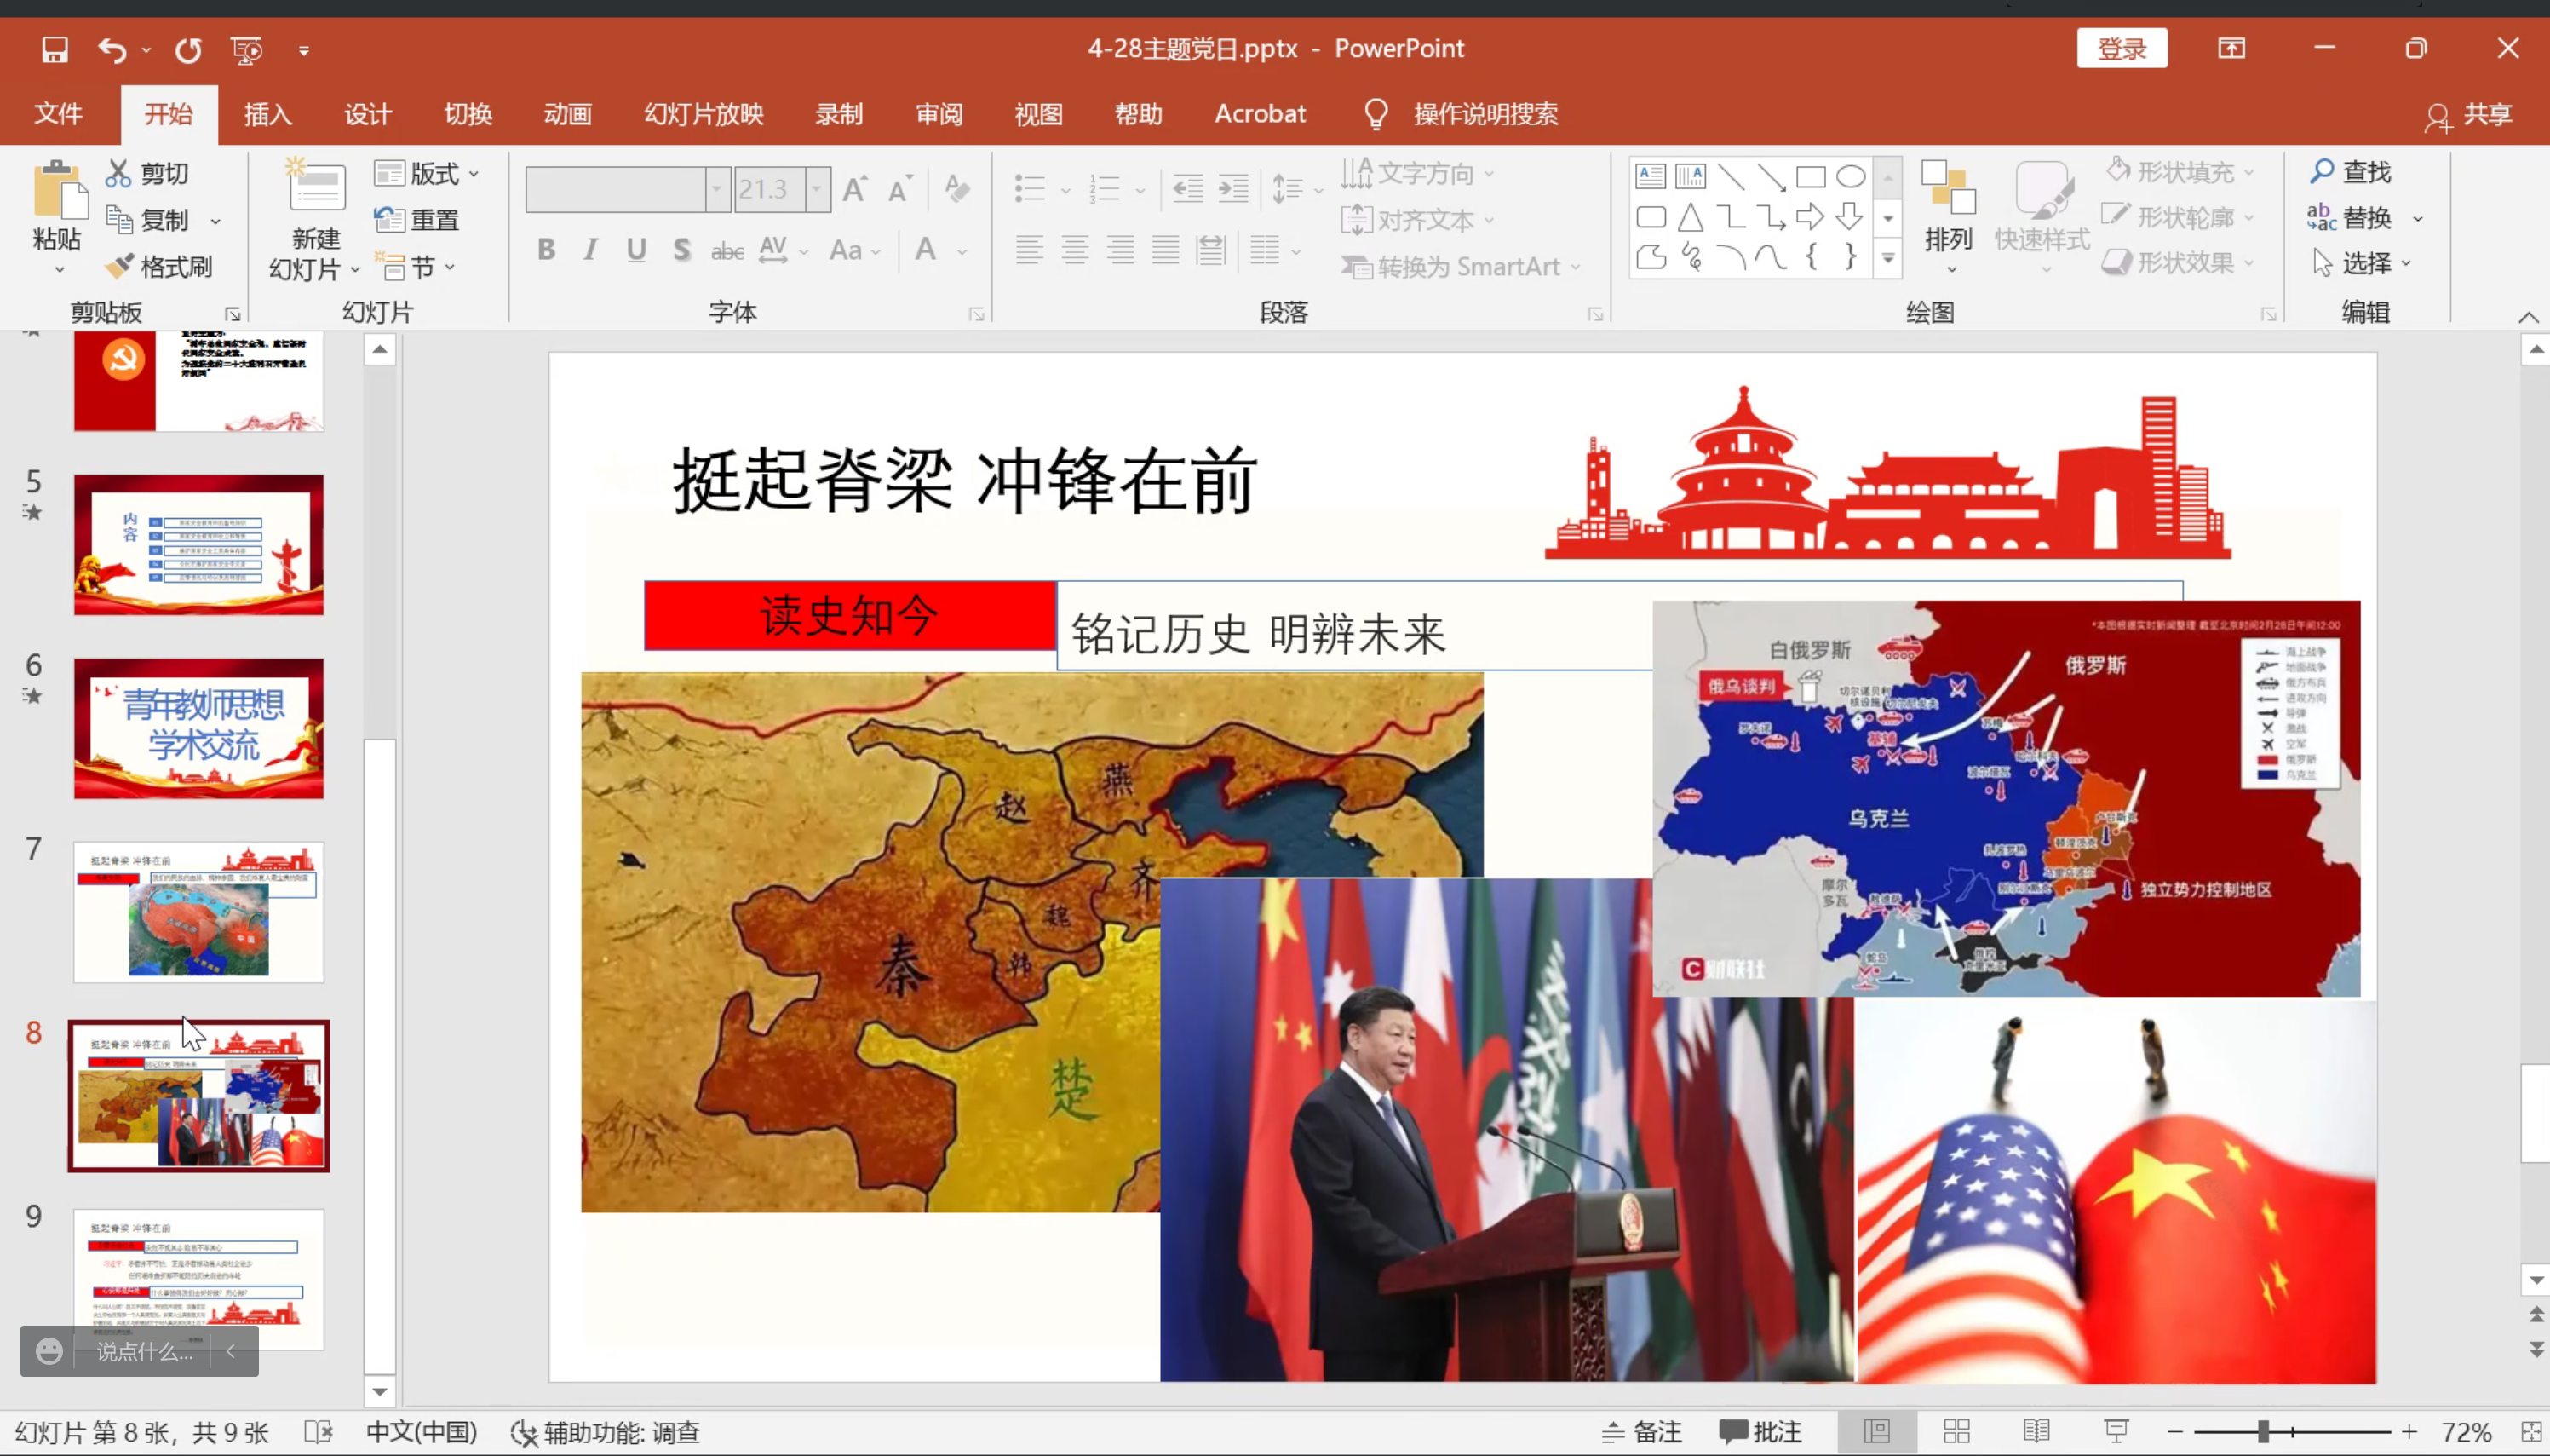Justify paragraph text
This screenshot has width=2550, height=1456.
(1165, 249)
